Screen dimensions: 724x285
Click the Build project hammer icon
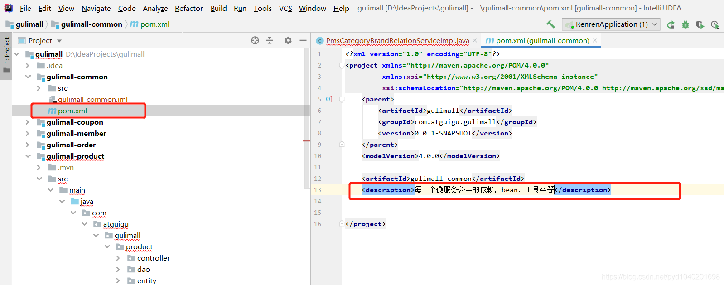550,24
